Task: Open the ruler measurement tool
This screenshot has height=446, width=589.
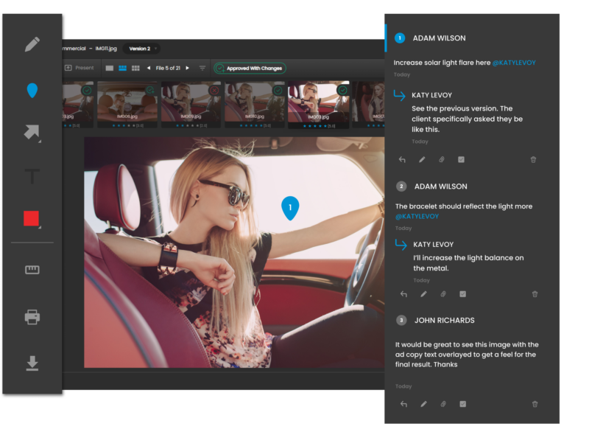Action: (x=32, y=271)
